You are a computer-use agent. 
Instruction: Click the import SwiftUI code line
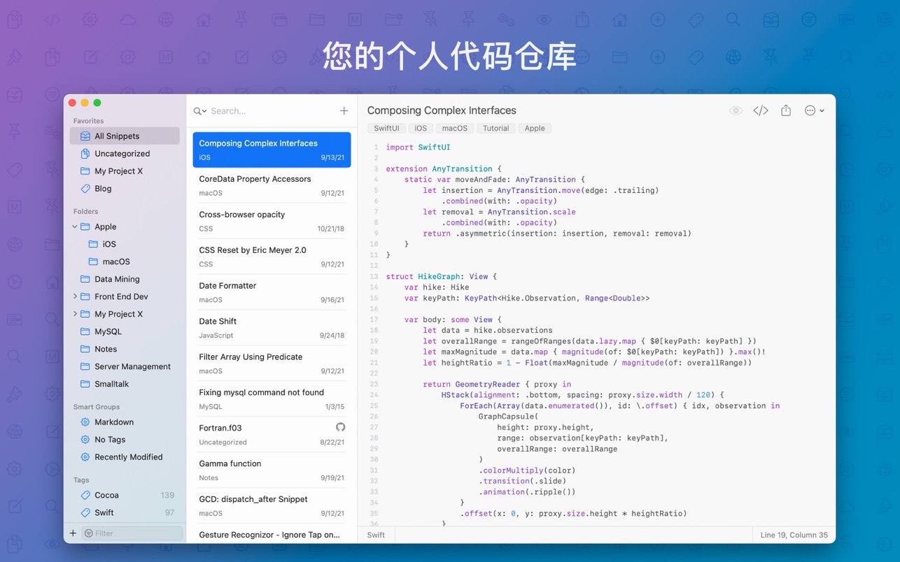coord(418,147)
